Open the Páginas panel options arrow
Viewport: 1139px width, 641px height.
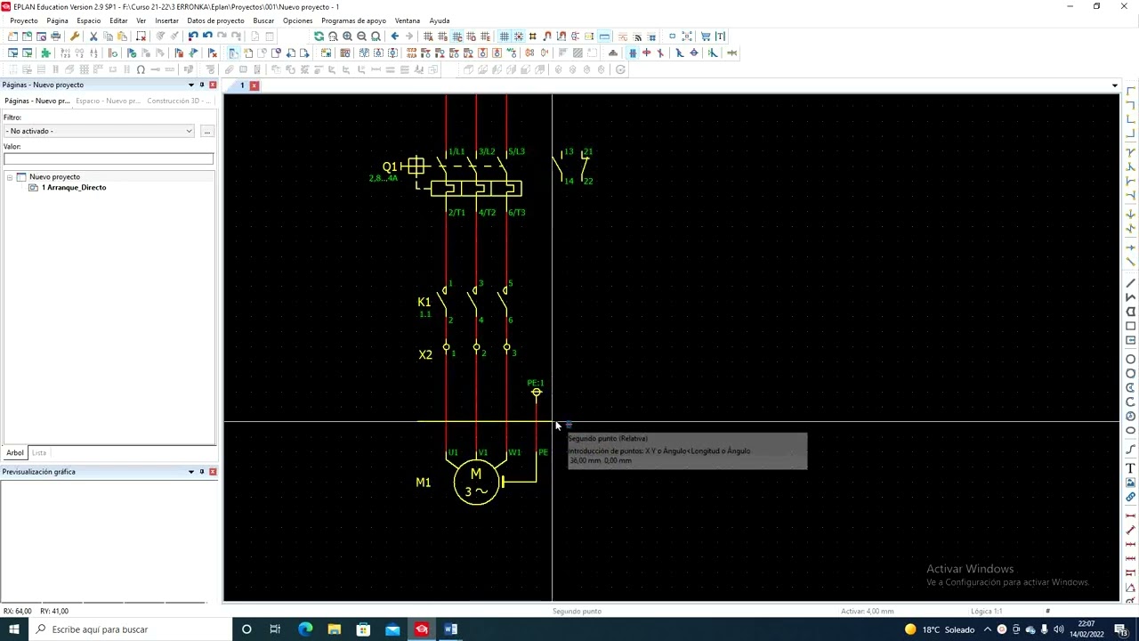click(190, 85)
